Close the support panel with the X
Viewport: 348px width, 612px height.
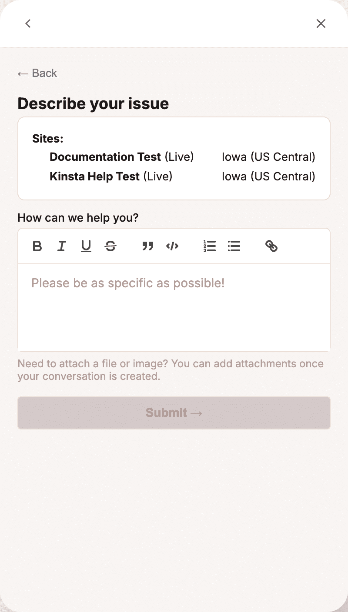point(321,23)
